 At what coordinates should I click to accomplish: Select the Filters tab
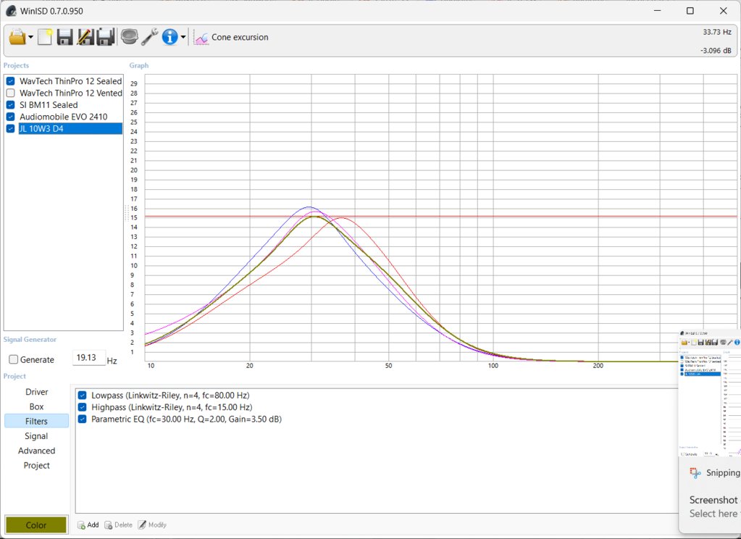[x=37, y=421]
